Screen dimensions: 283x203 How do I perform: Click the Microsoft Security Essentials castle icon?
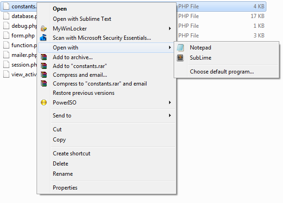44,37
